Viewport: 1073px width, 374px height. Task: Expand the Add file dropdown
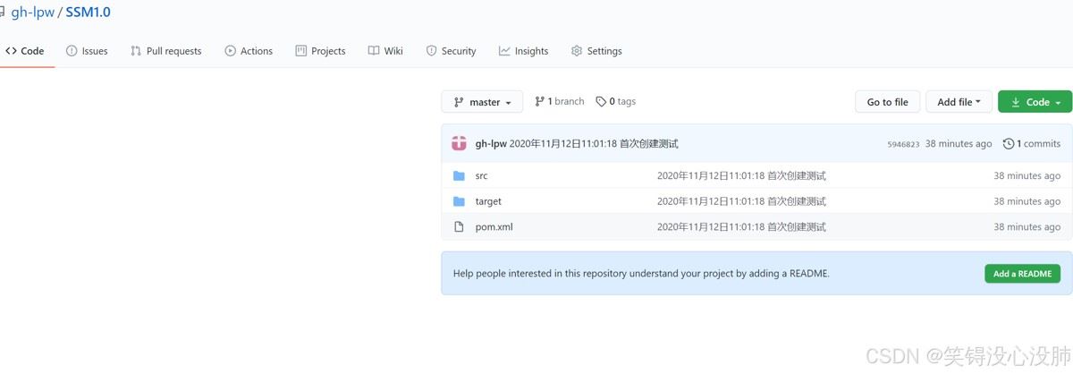[x=959, y=102]
